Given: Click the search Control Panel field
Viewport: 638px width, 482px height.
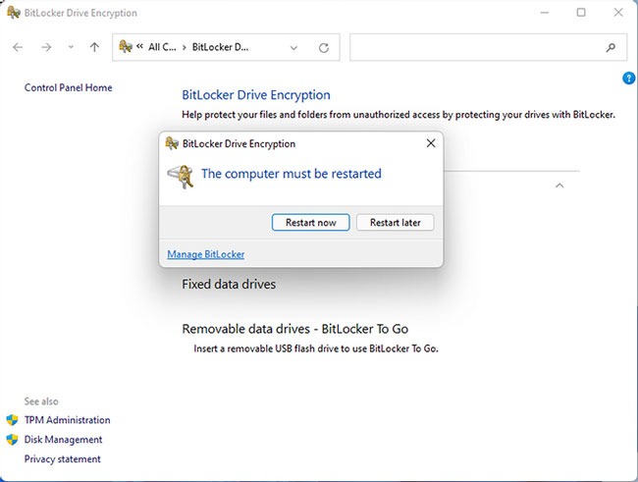Looking at the screenshot, I should [488, 47].
